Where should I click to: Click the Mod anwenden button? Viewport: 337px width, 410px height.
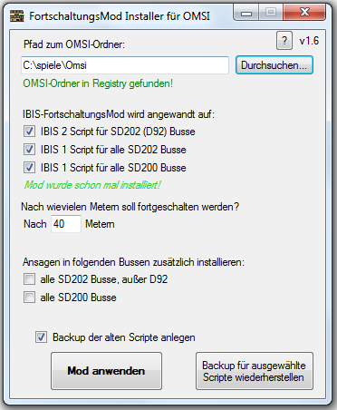click(106, 371)
